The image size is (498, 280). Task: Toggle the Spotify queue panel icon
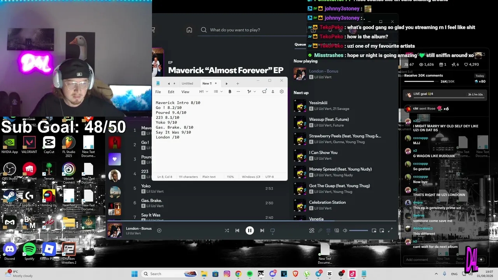328,231
